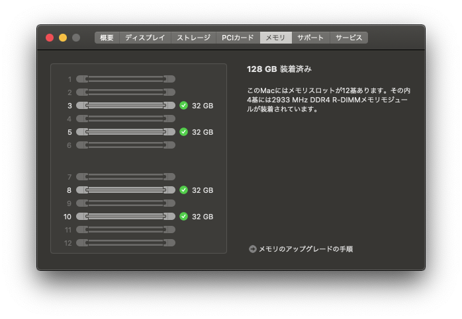Select the メモリ tab
Image resolution: width=462 pixels, height=319 pixels.
[275, 38]
